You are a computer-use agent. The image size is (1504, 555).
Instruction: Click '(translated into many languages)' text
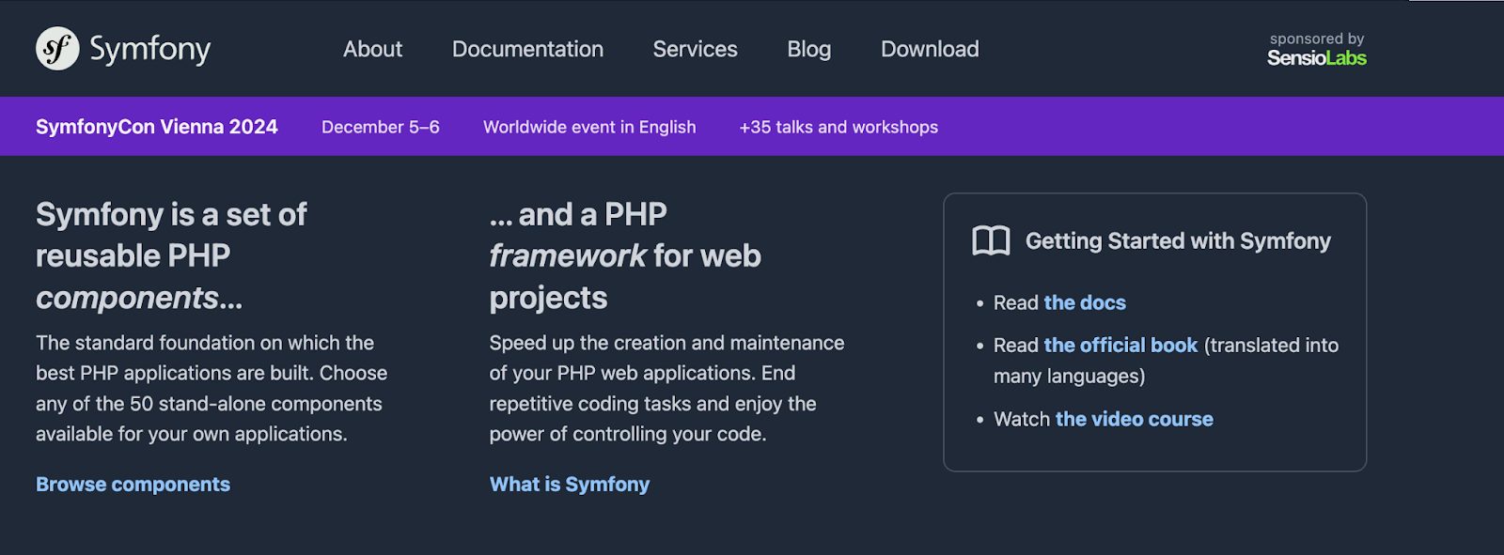coord(1166,361)
